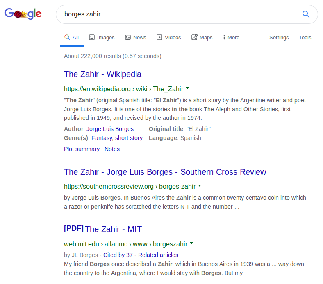Open the 'Related articles' link
Image resolution: width=323 pixels, height=284 pixels.
[x=158, y=255]
